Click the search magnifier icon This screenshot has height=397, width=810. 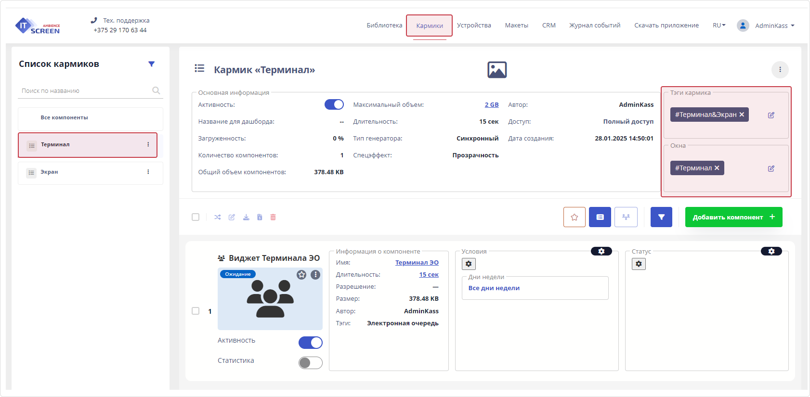coord(156,90)
